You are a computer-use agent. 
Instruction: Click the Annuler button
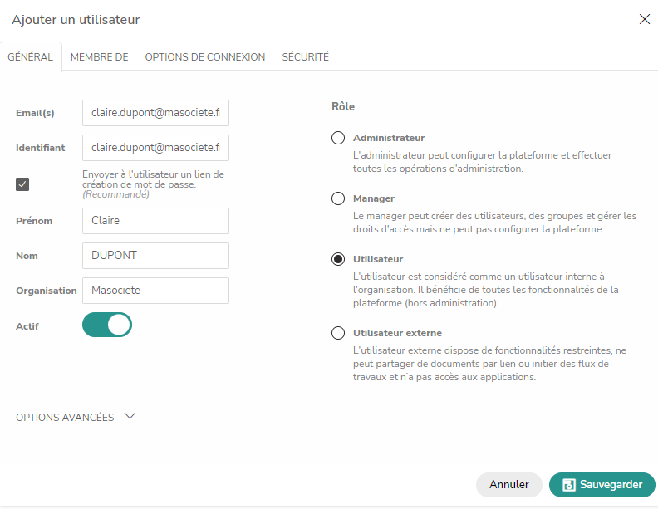pyautogui.click(x=509, y=485)
